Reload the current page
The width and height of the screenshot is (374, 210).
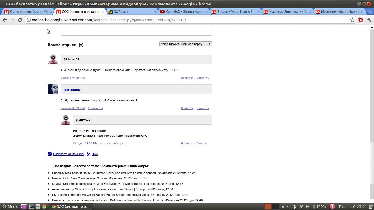(20, 20)
